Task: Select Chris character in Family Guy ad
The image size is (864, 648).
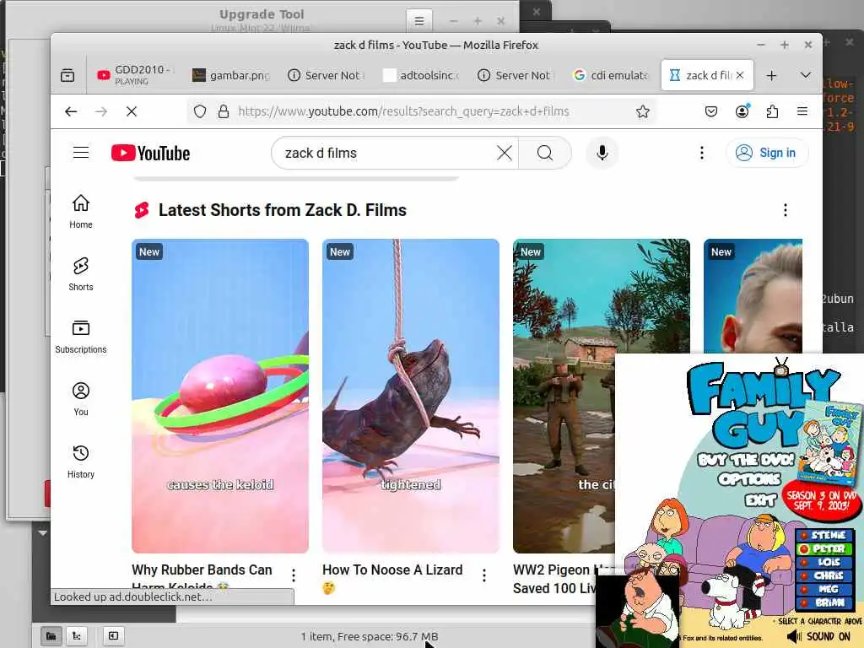Action: tap(824, 575)
